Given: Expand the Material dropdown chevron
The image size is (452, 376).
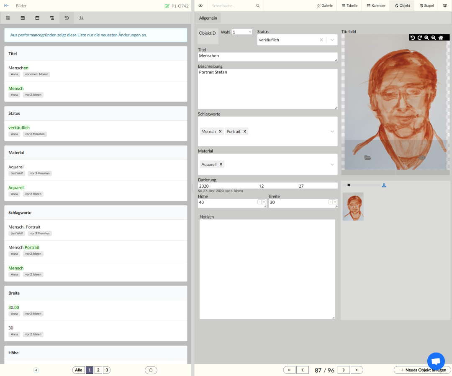Looking at the screenshot, I should tap(332, 165).
